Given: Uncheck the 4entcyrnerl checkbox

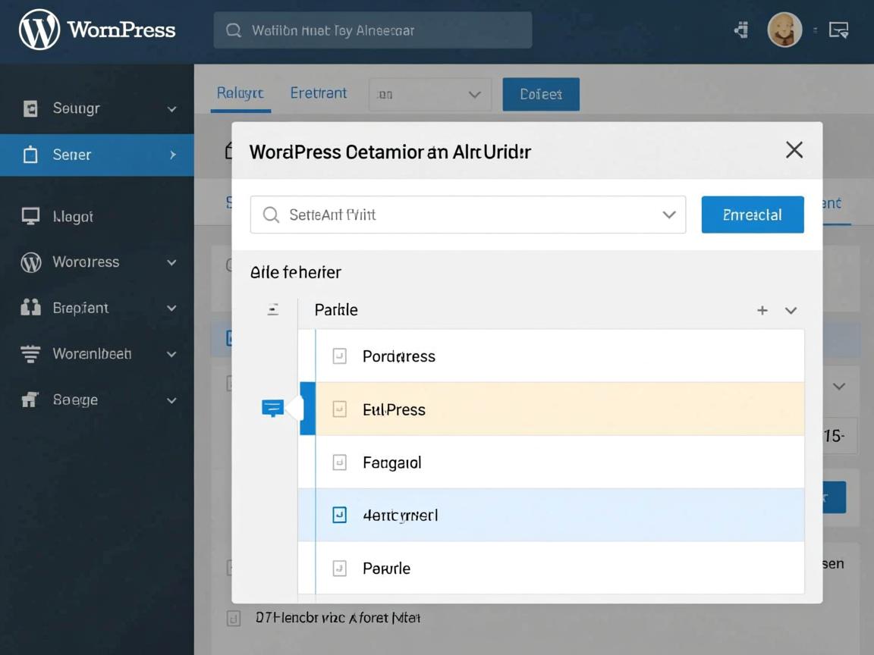Looking at the screenshot, I should [x=338, y=514].
